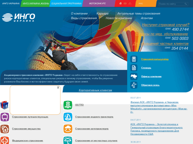Click the blue gift box icon
Screen dimensions: 193x144
coord(5,105)
